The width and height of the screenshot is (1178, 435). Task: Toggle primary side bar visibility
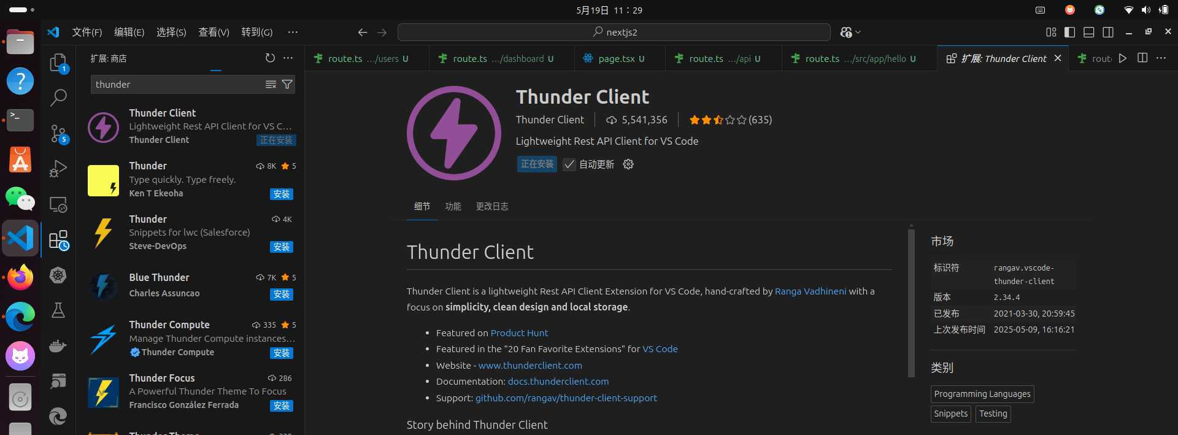[1070, 32]
